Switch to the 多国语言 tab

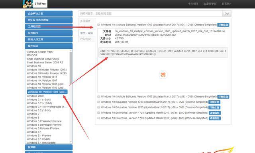(87, 21)
